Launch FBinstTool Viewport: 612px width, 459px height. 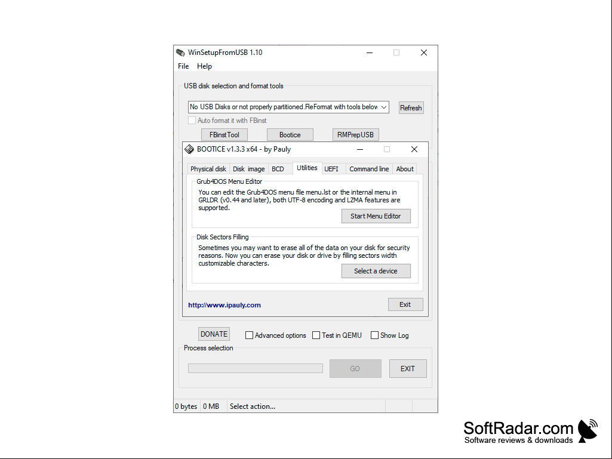click(224, 135)
